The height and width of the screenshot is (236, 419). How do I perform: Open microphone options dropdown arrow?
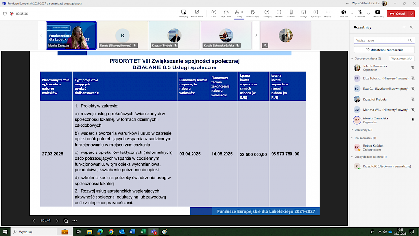[x=368, y=14]
